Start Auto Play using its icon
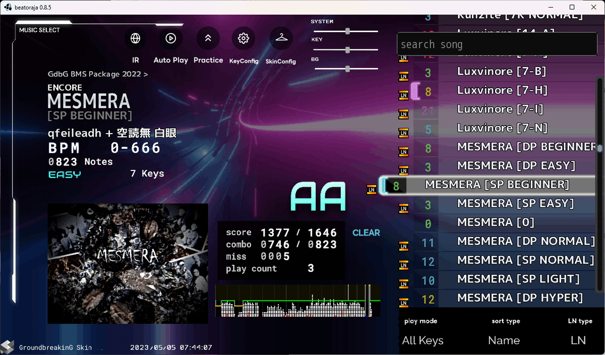Image resolution: width=605 pixels, height=355 pixels. click(170, 38)
